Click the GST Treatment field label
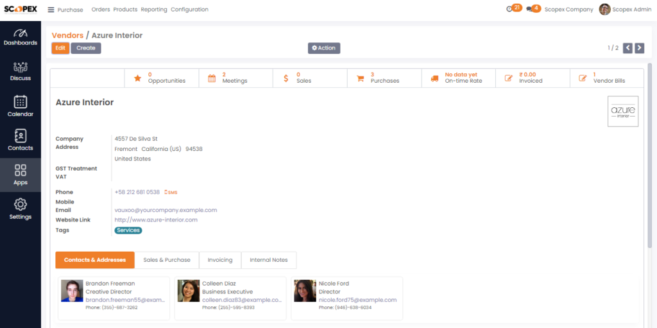657x328 pixels. point(76,169)
